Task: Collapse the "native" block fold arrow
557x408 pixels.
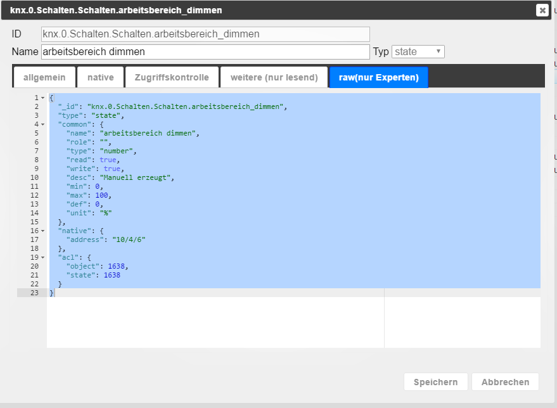Action: click(43, 231)
